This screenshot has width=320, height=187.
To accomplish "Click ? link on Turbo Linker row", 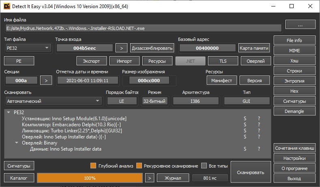I will click(x=259, y=131).
